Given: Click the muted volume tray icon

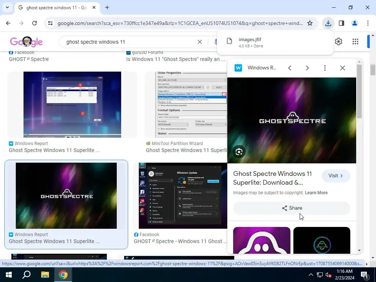Looking at the screenshot, I should [328, 275].
